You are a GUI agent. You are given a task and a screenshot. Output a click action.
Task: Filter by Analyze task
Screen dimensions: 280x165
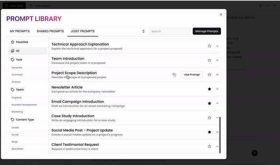point(16,82)
